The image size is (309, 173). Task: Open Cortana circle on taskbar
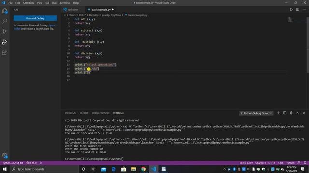point(84,169)
